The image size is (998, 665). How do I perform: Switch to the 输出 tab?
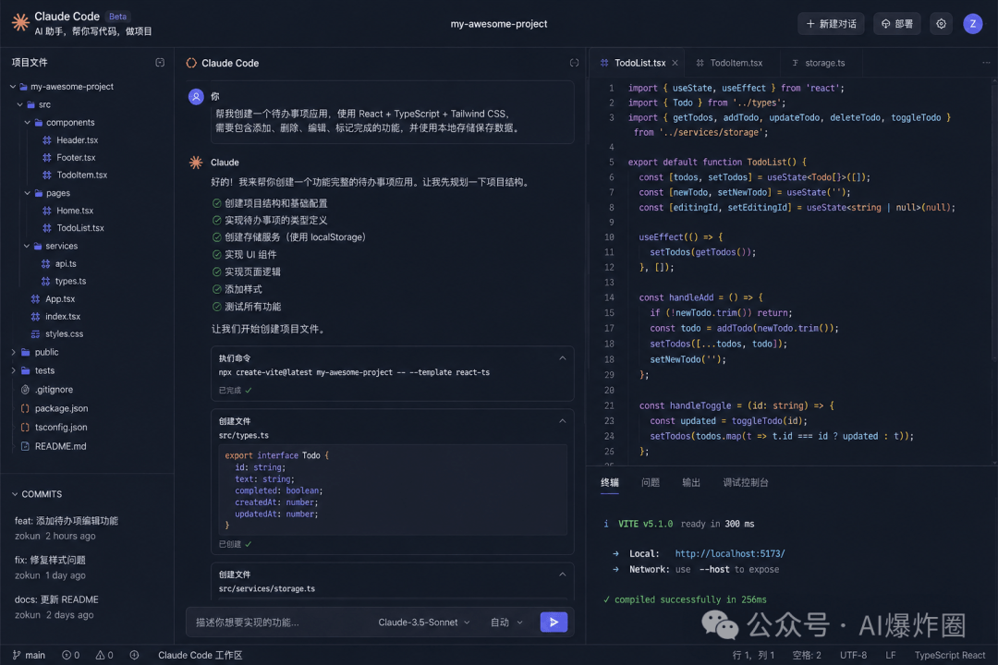coord(691,482)
